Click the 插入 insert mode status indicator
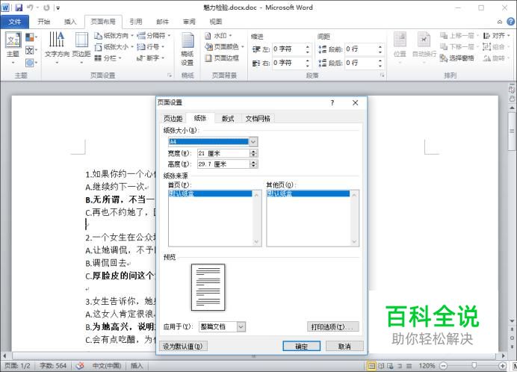This screenshot has width=517, height=372. click(x=137, y=366)
